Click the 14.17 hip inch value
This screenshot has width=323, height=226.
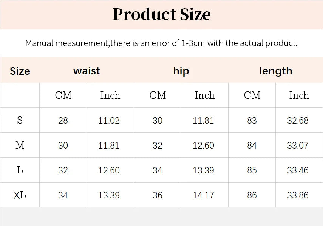pyautogui.click(x=204, y=195)
